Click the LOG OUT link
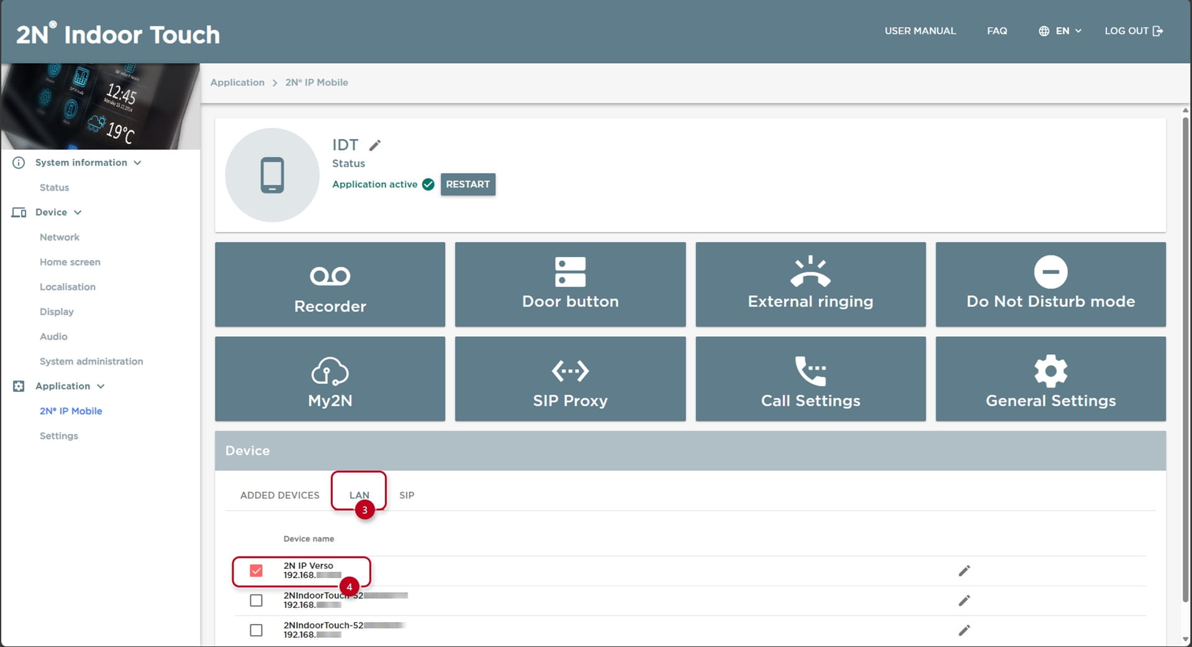 1133,31
